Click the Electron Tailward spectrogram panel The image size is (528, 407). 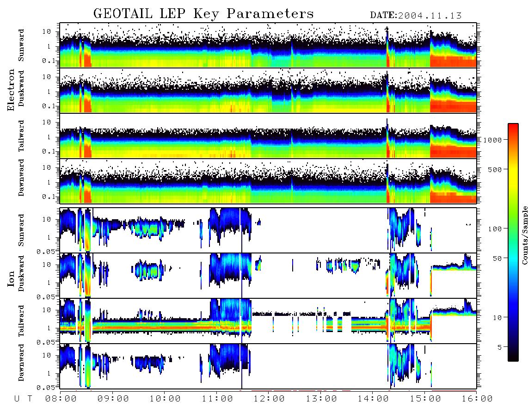pyautogui.click(x=268, y=136)
